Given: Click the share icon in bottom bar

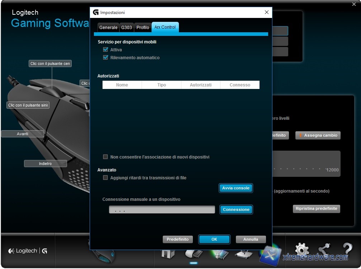Looking at the screenshot, I should [x=324, y=250].
